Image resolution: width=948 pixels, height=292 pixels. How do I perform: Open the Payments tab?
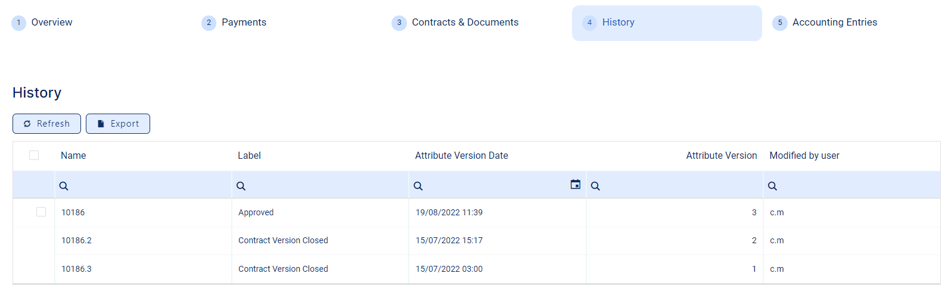click(x=244, y=23)
